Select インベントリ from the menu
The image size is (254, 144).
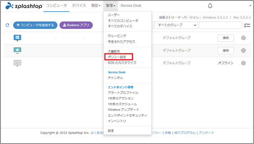(x=117, y=121)
